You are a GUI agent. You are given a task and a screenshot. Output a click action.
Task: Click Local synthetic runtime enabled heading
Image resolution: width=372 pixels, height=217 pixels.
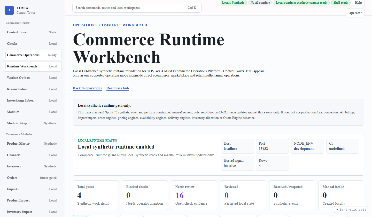pyautogui.click(x=116, y=147)
